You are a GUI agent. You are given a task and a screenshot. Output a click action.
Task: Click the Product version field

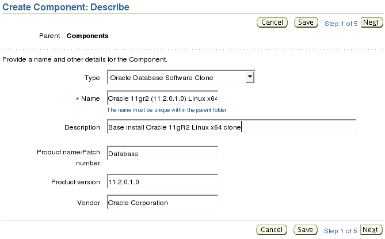pos(162,181)
